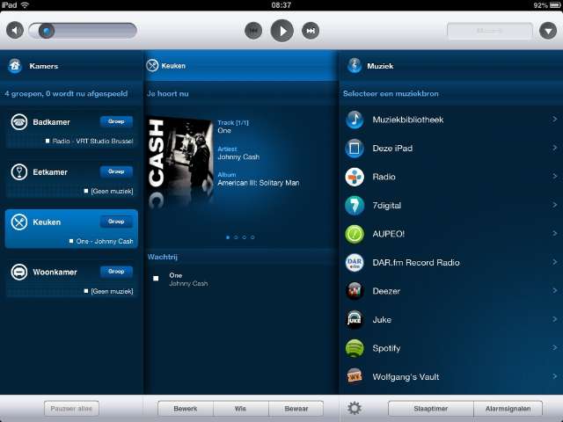Select the fourth page indicator dot
The height and width of the screenshot is (422, 563).
tap(252, 237)
